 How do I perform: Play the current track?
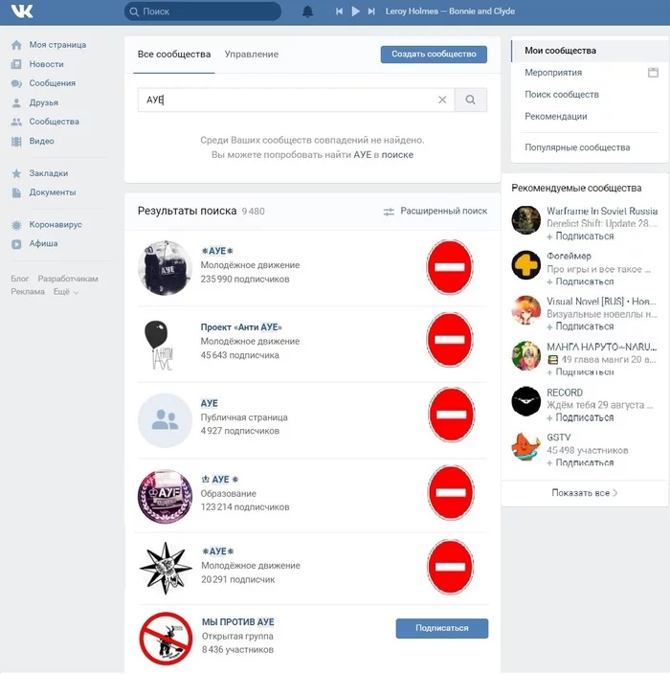click(356, 11)
